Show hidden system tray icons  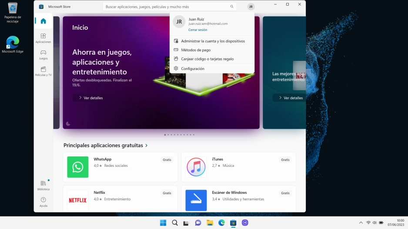tap(361, 223)
